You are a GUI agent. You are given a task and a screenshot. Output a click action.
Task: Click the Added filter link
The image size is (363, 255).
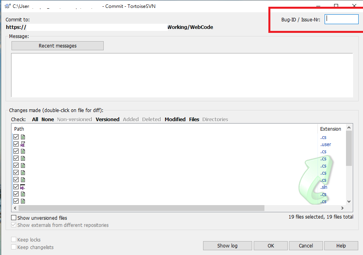[x=131, y=120]
